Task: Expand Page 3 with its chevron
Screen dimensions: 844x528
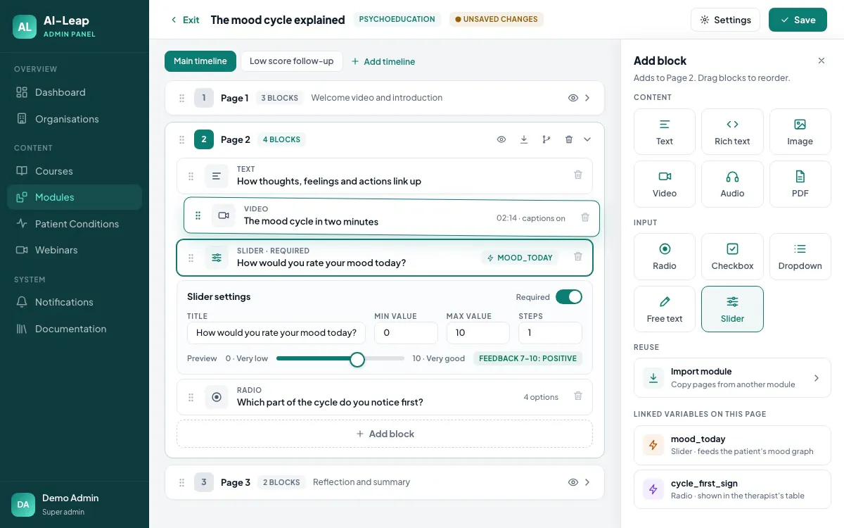Action: (587, 482)
